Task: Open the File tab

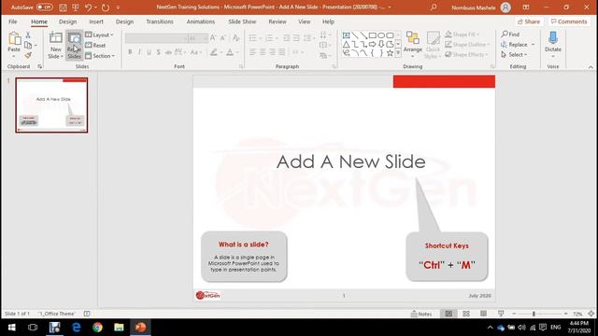Action: (12, 21)
